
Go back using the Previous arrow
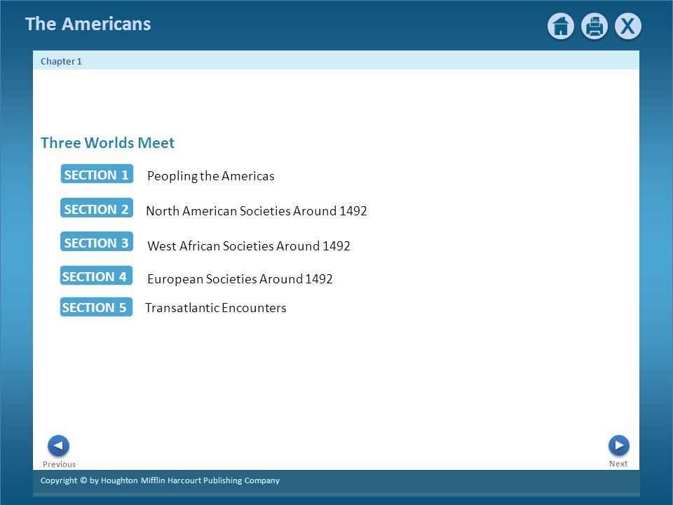pos(58,446)
